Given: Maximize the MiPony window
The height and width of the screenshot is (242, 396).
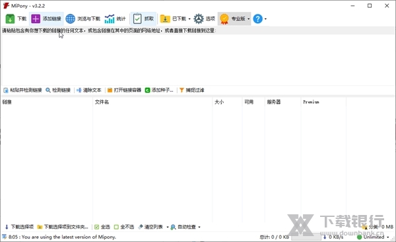Looking at the screenshot, I should pyautogui.click(x=370, y=5).
